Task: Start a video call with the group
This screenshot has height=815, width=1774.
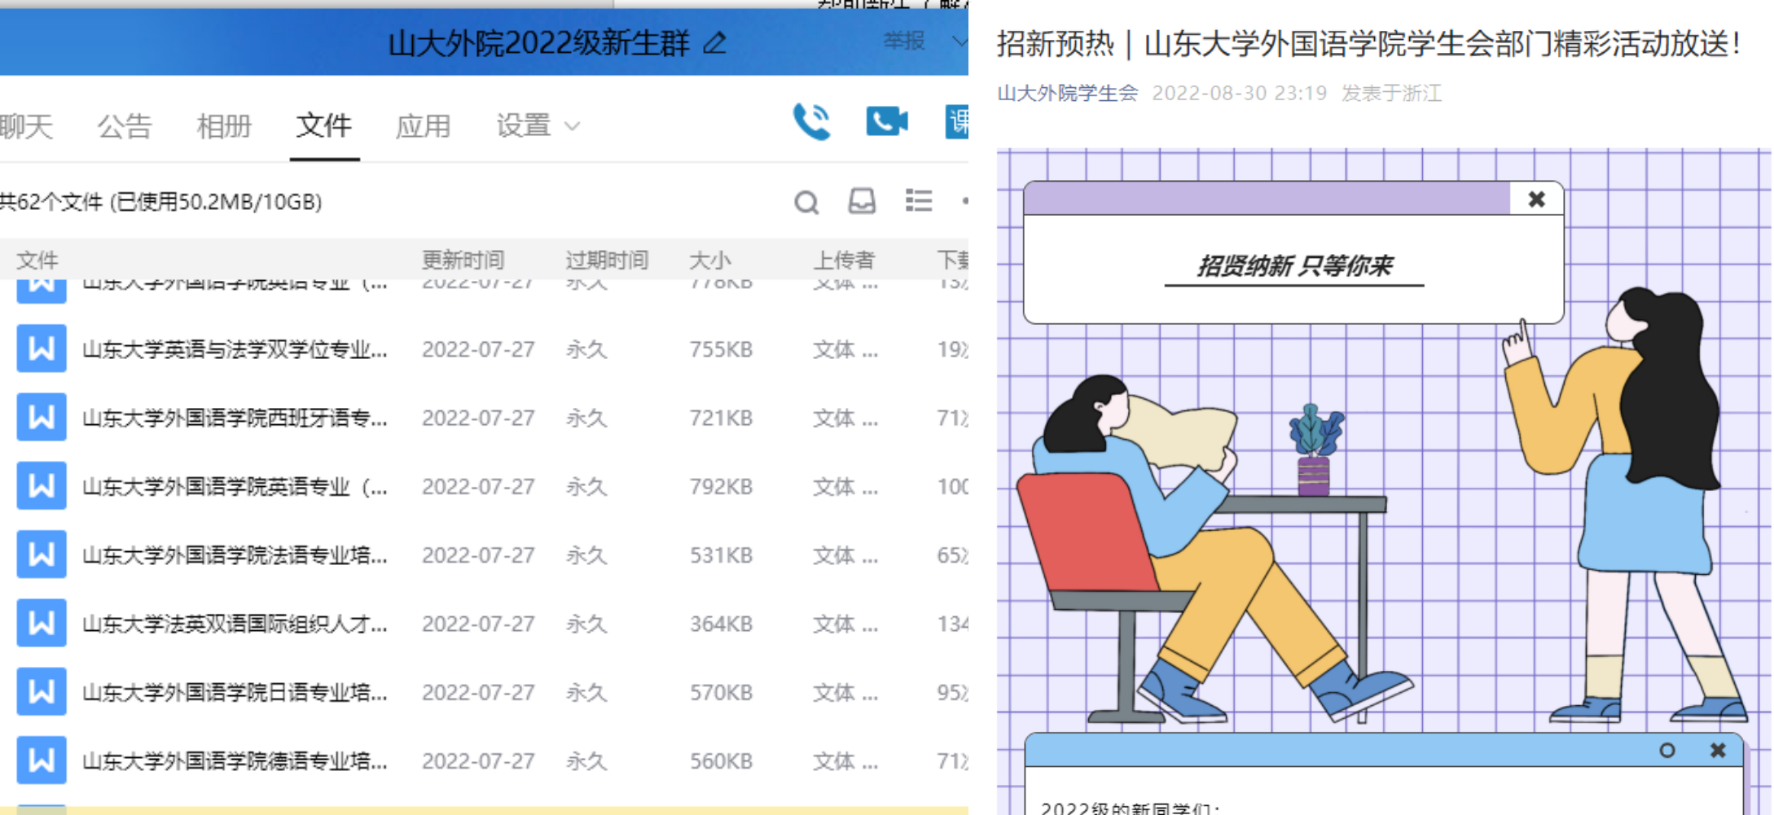Action: (x=886, y=122)
